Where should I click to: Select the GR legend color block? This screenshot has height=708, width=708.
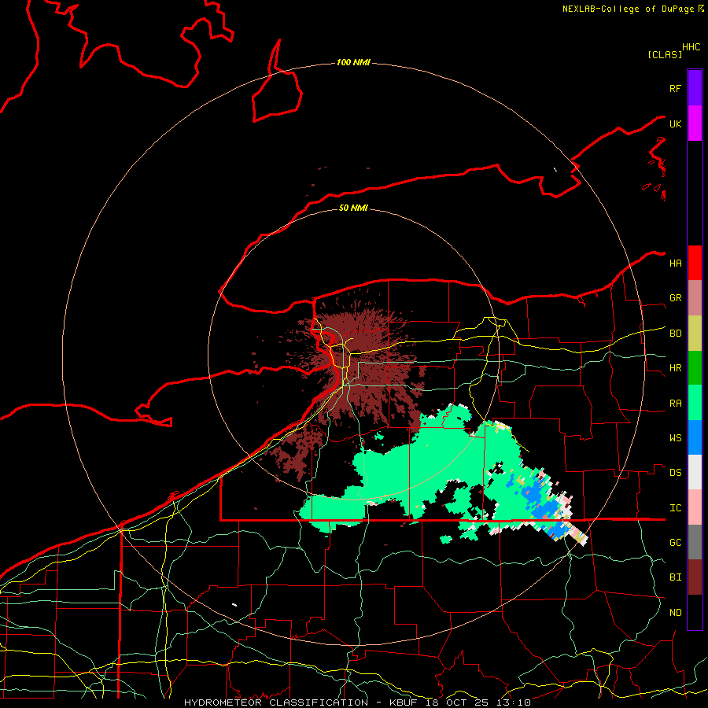click(695, 298)
